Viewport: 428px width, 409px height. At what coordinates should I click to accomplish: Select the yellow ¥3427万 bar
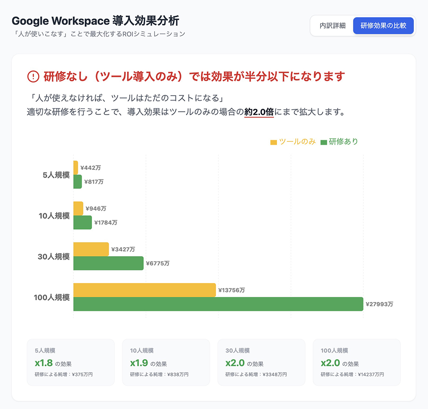tap(91, 249)
